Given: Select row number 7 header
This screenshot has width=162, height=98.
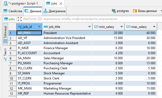Looking at the screenshot, I should 12,63.
